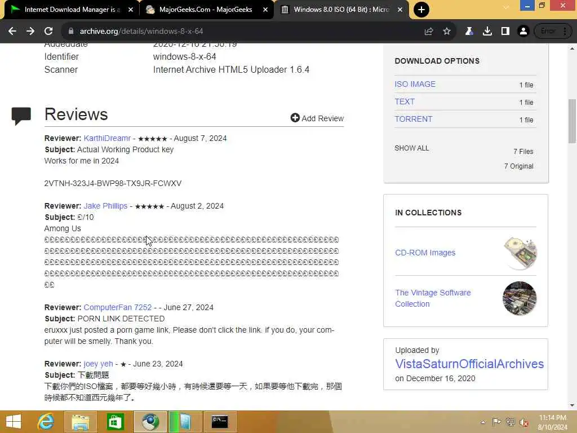
Task: Click the padlock site info icon
Action: (x=71, y=32)
